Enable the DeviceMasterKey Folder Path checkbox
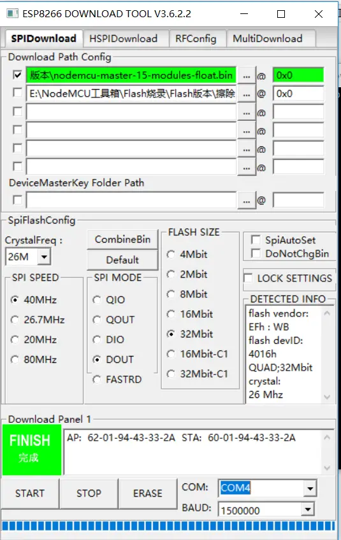Image resolution: width=341 pixels, height=540 pixels. pos(17,200)
